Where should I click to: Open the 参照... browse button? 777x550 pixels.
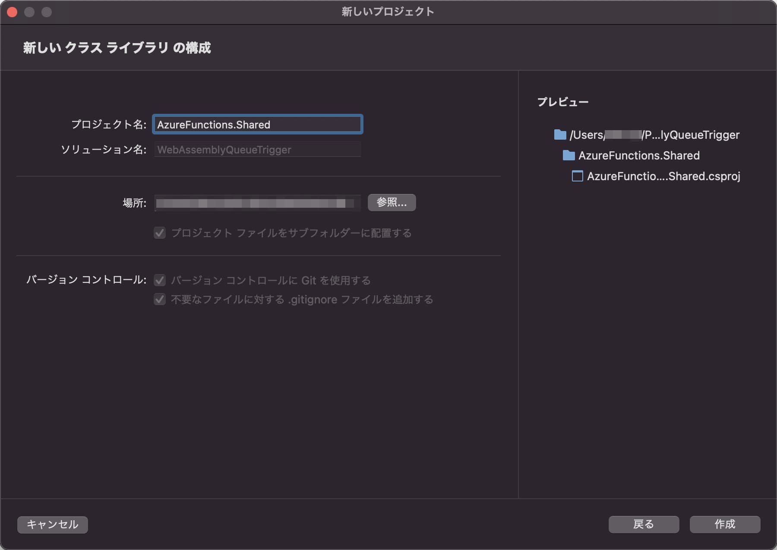pyautogui.click(x=392, y=203)
